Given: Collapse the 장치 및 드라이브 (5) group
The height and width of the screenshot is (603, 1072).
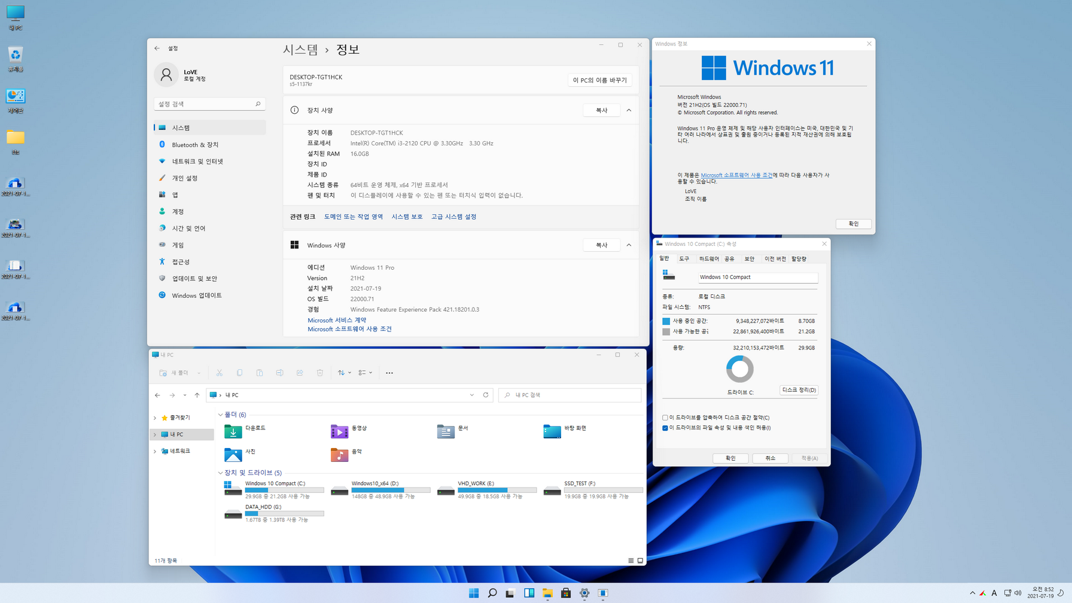Looking at the screenshot, I should 221,473.
